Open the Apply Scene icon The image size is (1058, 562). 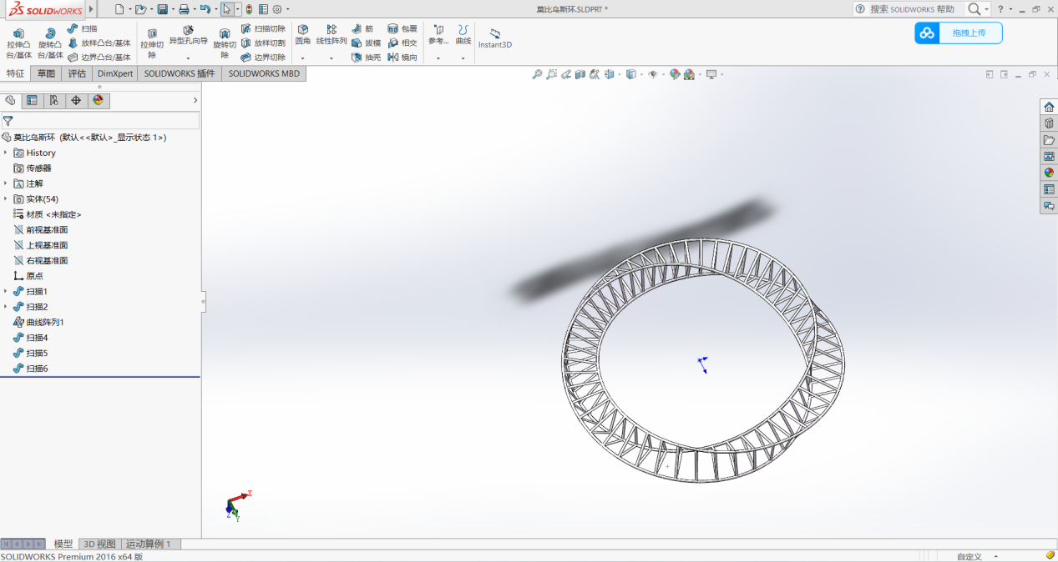point(689,74)
